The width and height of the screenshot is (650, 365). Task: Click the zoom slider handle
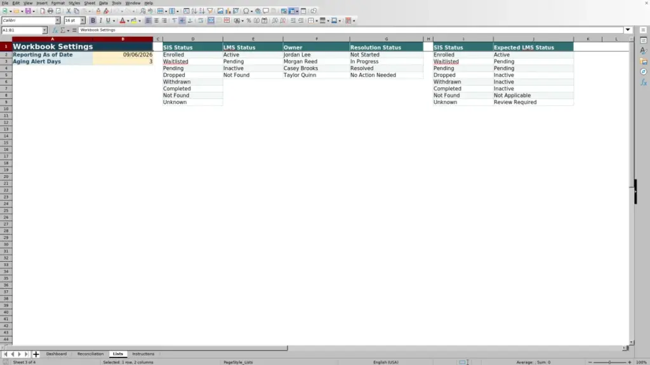click(609, 362)
